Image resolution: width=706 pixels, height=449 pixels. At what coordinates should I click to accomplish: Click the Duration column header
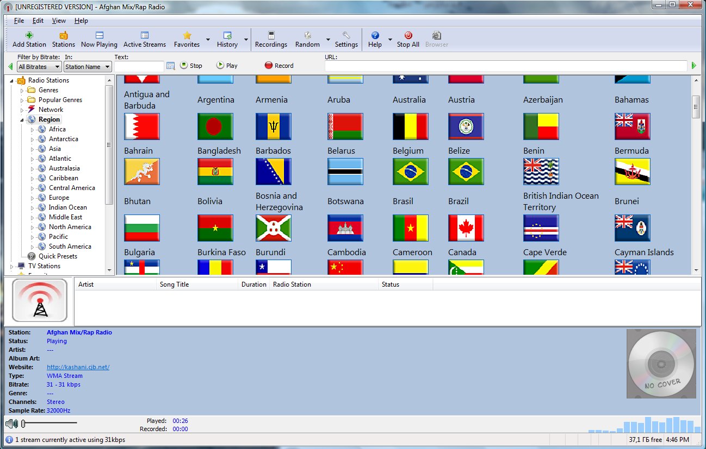pyautogui.click(x=253, y=284)
